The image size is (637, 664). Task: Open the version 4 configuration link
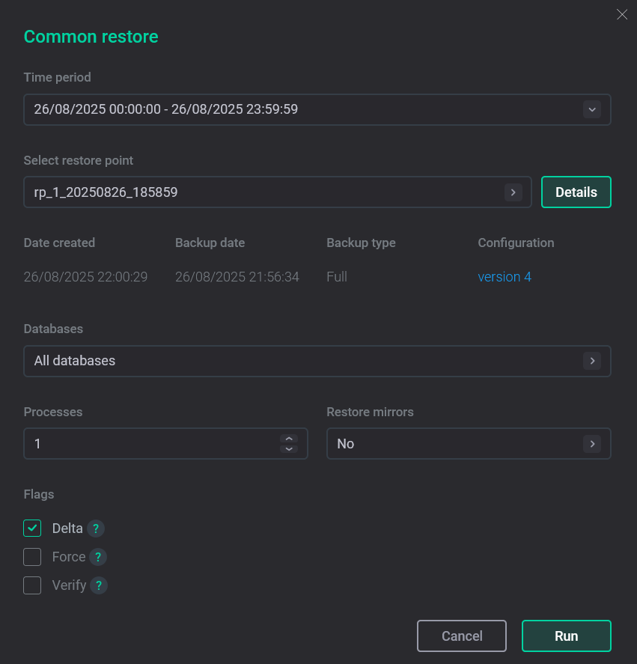tap(505, 276)
